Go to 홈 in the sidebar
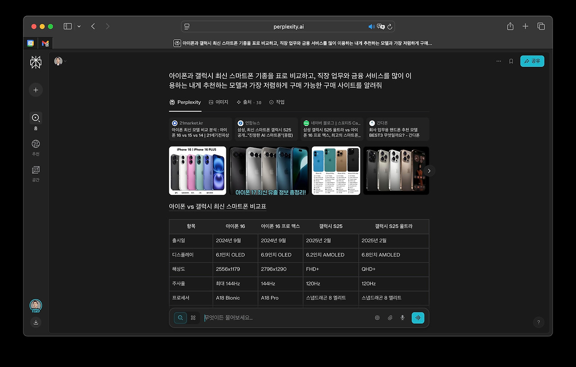The width and height of the screenshot is (576, 367). pos(36,122)
